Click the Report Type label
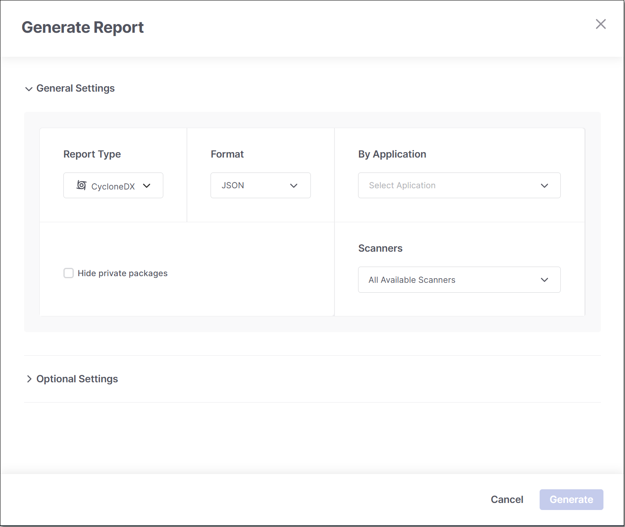625x527 pixels. pos(92,154)
